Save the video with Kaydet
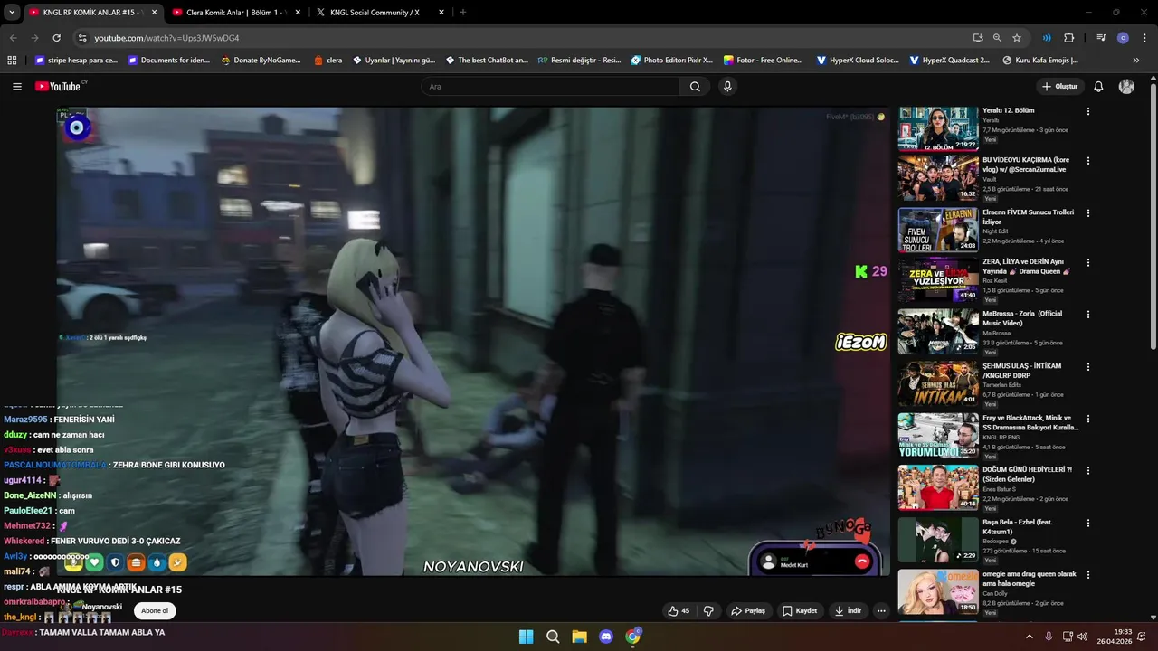Screen dimensions: 1158x651 pos(800,611)
